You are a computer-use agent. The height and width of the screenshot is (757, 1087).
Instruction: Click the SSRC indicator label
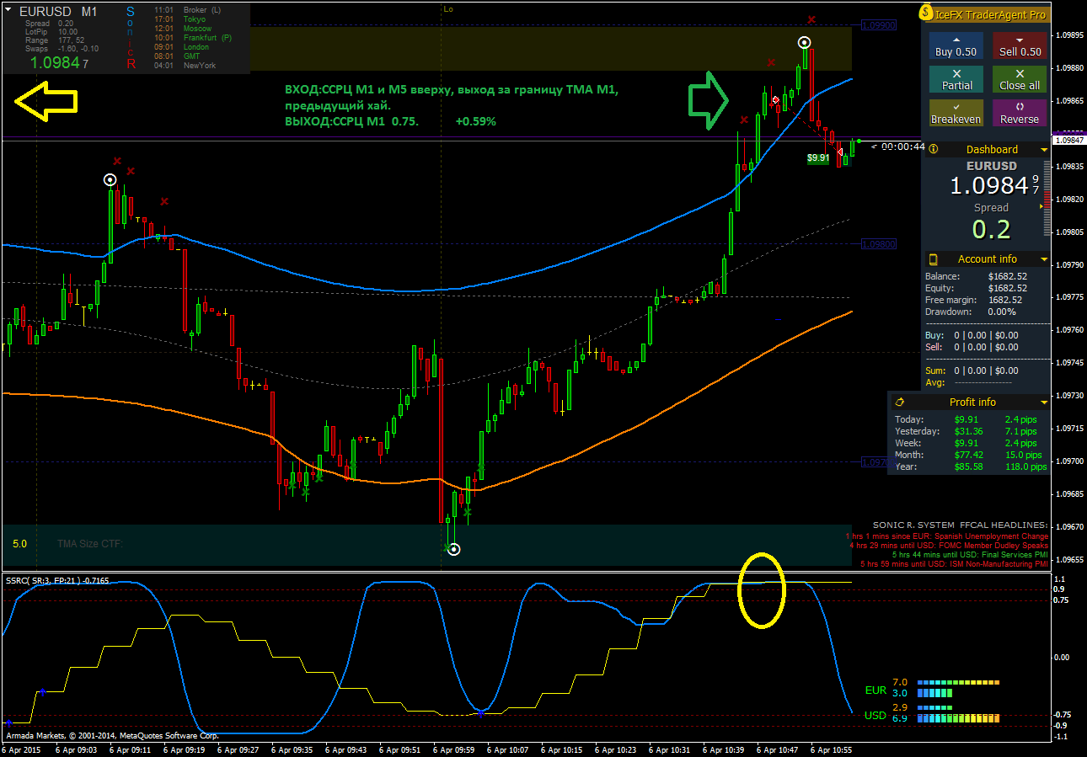pos(57,580)
